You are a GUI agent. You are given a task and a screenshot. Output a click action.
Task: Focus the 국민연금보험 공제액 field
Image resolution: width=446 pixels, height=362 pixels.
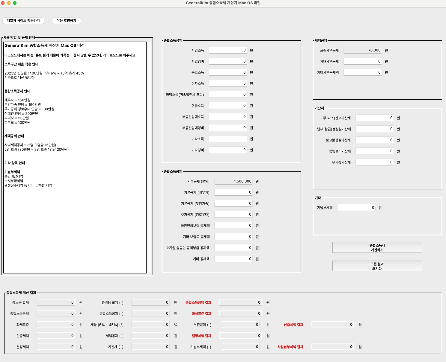point(233,226)
